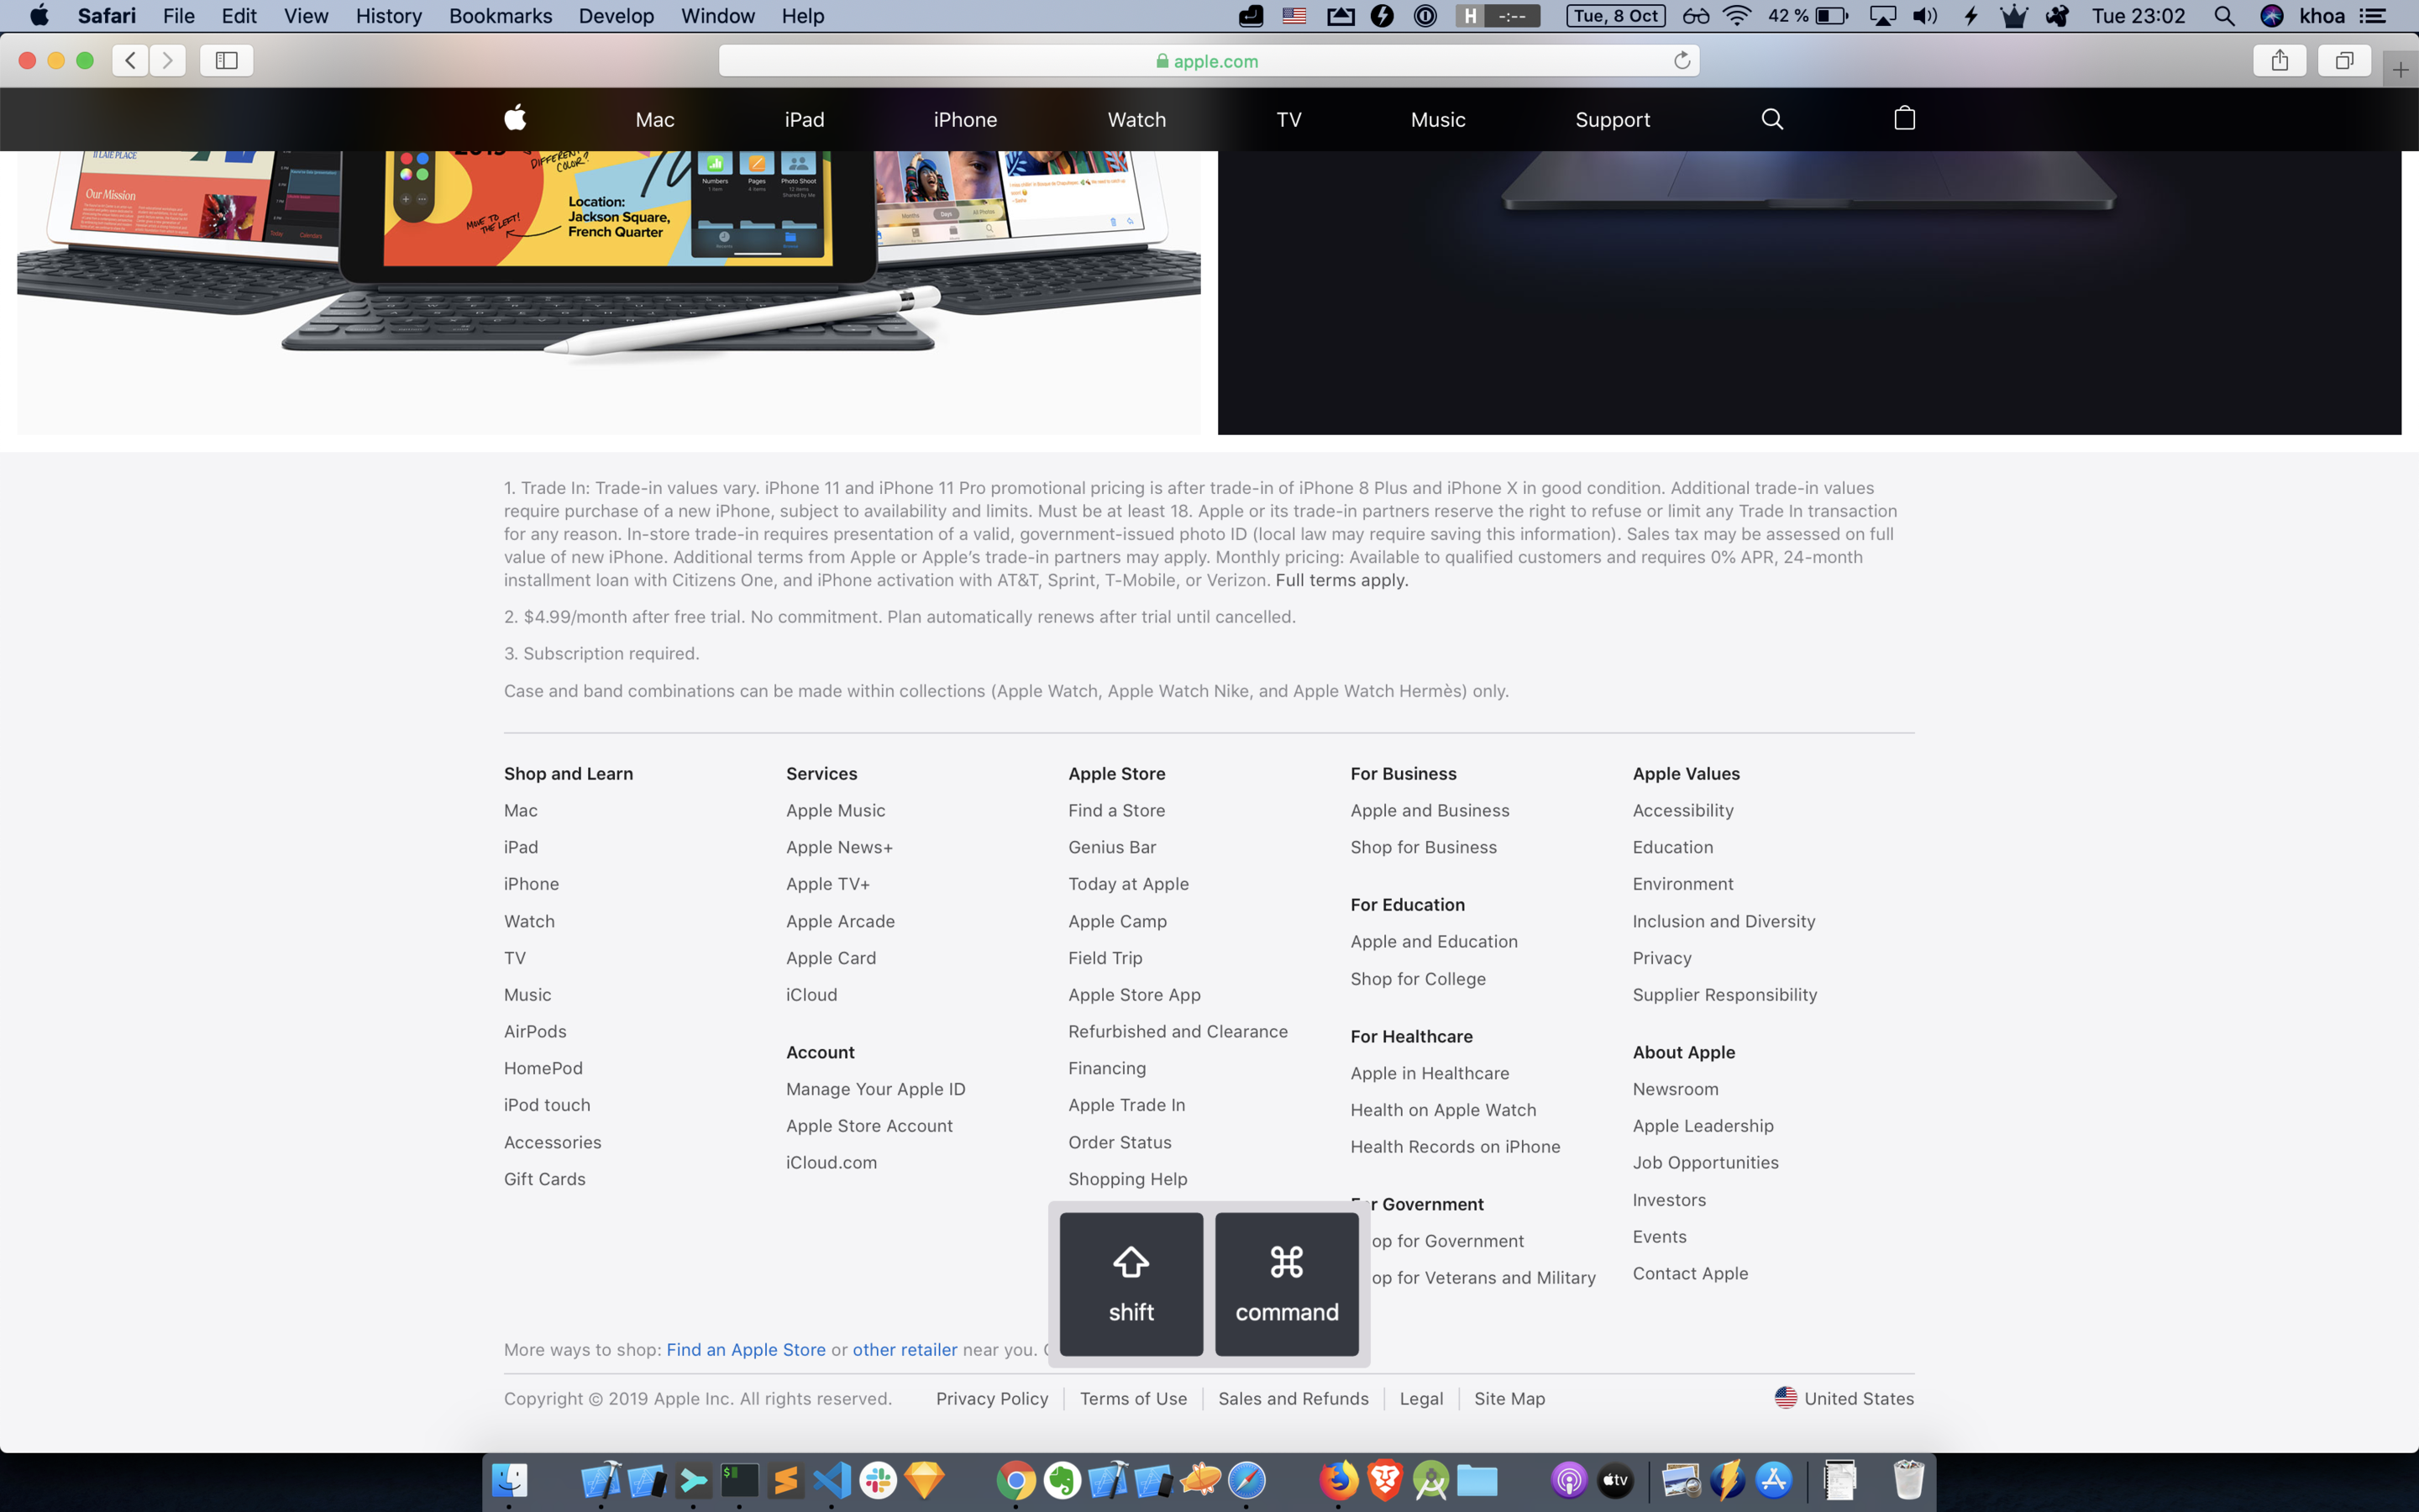This screenshot has width=2419, height=1512.
Task: Add a new tab with the plus button
Action: (2400, 69)
